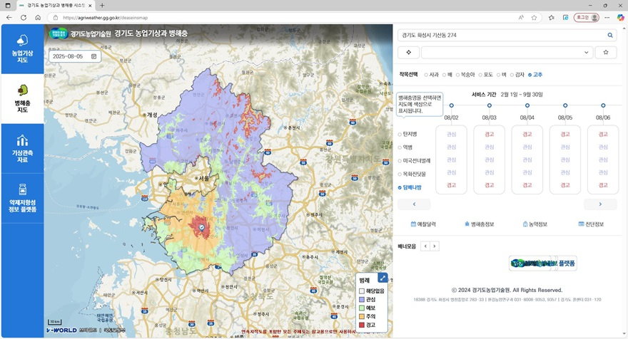The image size is (628, 339).
Task: Open the 병해충정보 tab
Action: click(479, 224)
